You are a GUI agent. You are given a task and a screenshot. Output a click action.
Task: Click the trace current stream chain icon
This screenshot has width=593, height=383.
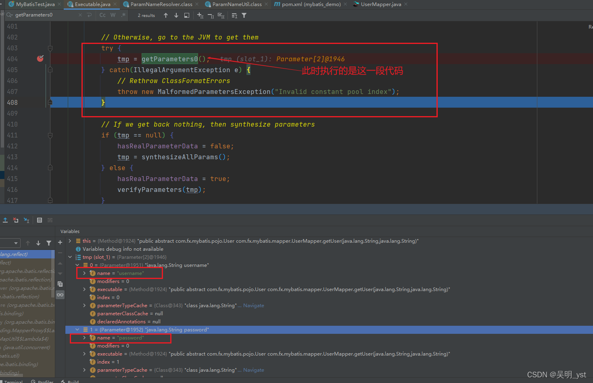click(50, 220)
